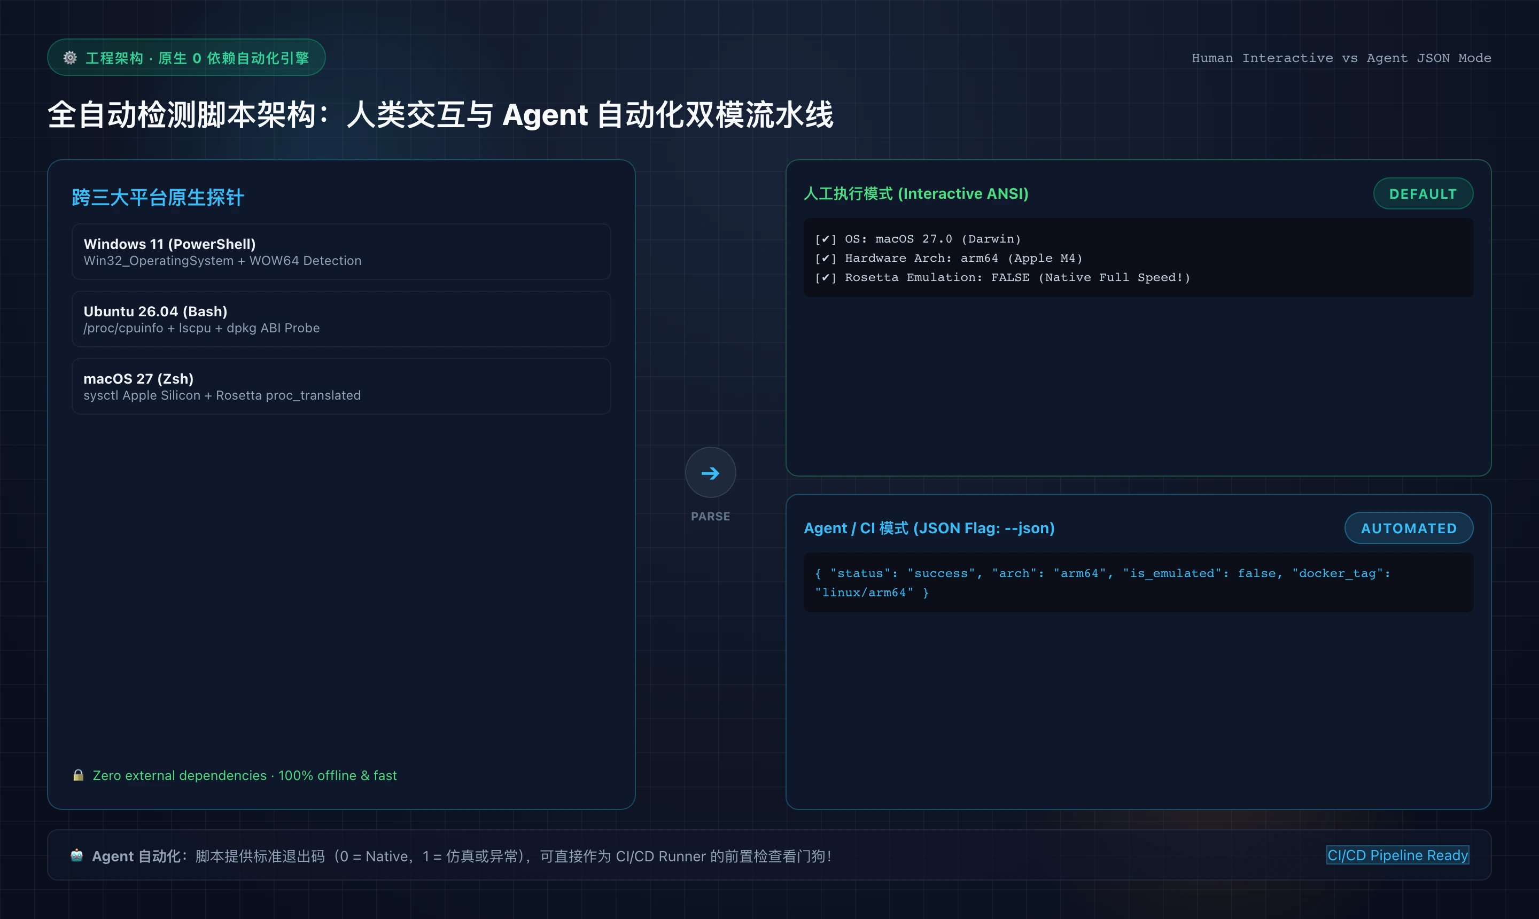The height and width of the screenshot is (919, 1539).
Task: Click the 工程架构 · 原生 0 依赖自动化引擎 pill
Action: 186,58
